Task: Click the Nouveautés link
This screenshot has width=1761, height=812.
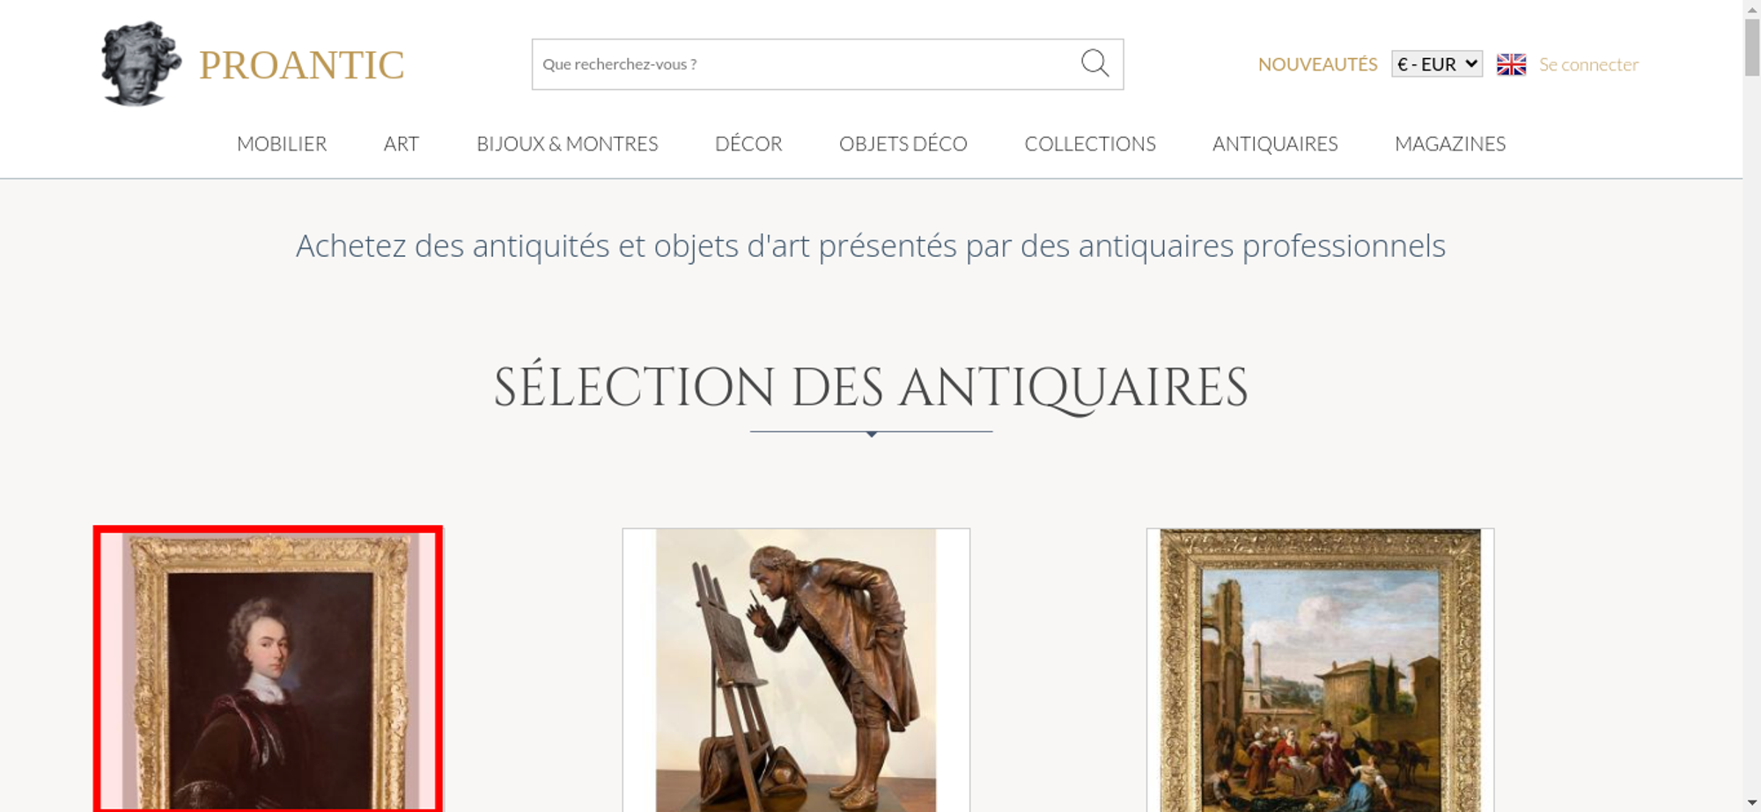Action: tap(1317, 64)
